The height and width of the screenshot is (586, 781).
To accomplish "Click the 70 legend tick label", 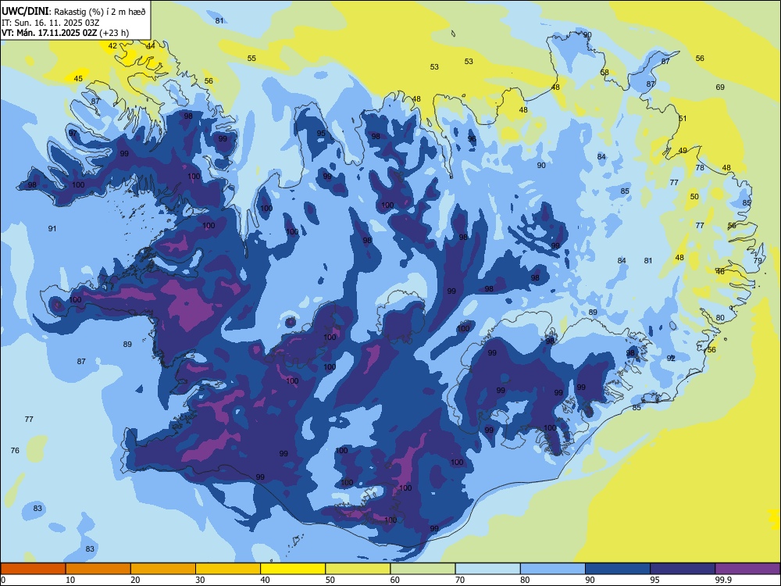I will [460, 580].
